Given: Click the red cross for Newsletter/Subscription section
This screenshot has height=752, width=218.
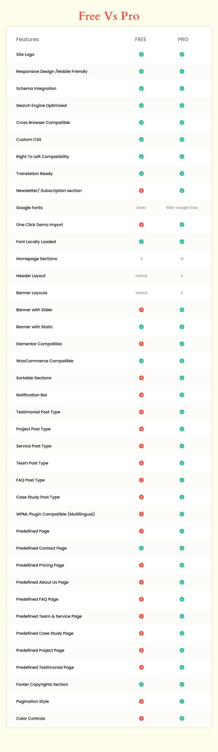Looking at the screenshot, I should pyautogui.click(x=141, y=191).
